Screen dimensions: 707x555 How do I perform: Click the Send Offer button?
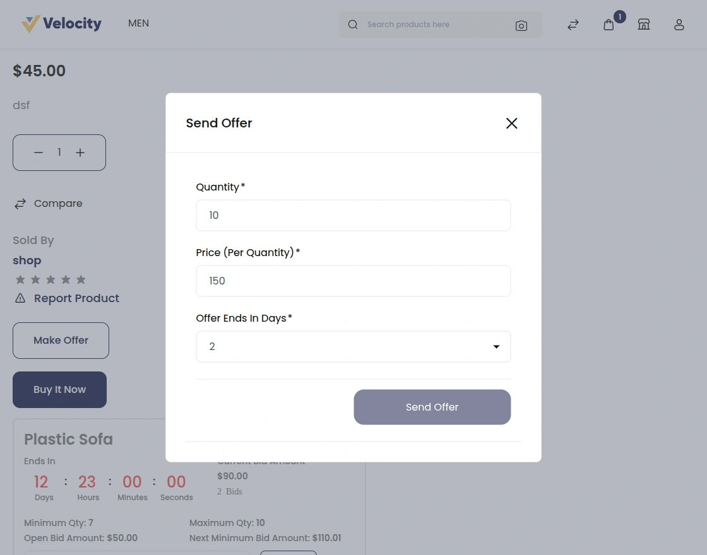[432, 407]
